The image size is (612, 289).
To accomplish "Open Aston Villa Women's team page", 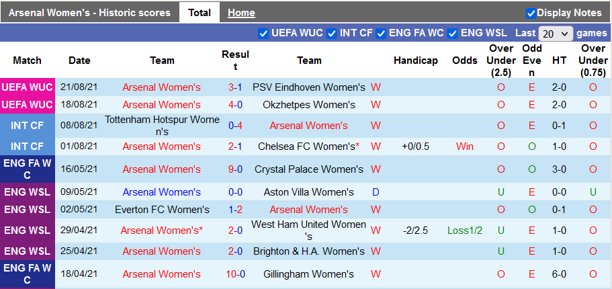I will 309,192.
